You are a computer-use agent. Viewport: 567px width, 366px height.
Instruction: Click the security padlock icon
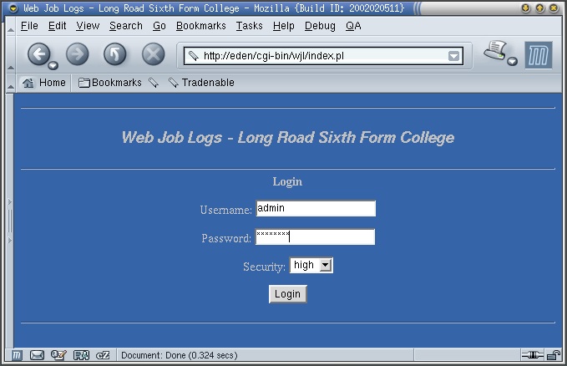click(x=554, y=355)
